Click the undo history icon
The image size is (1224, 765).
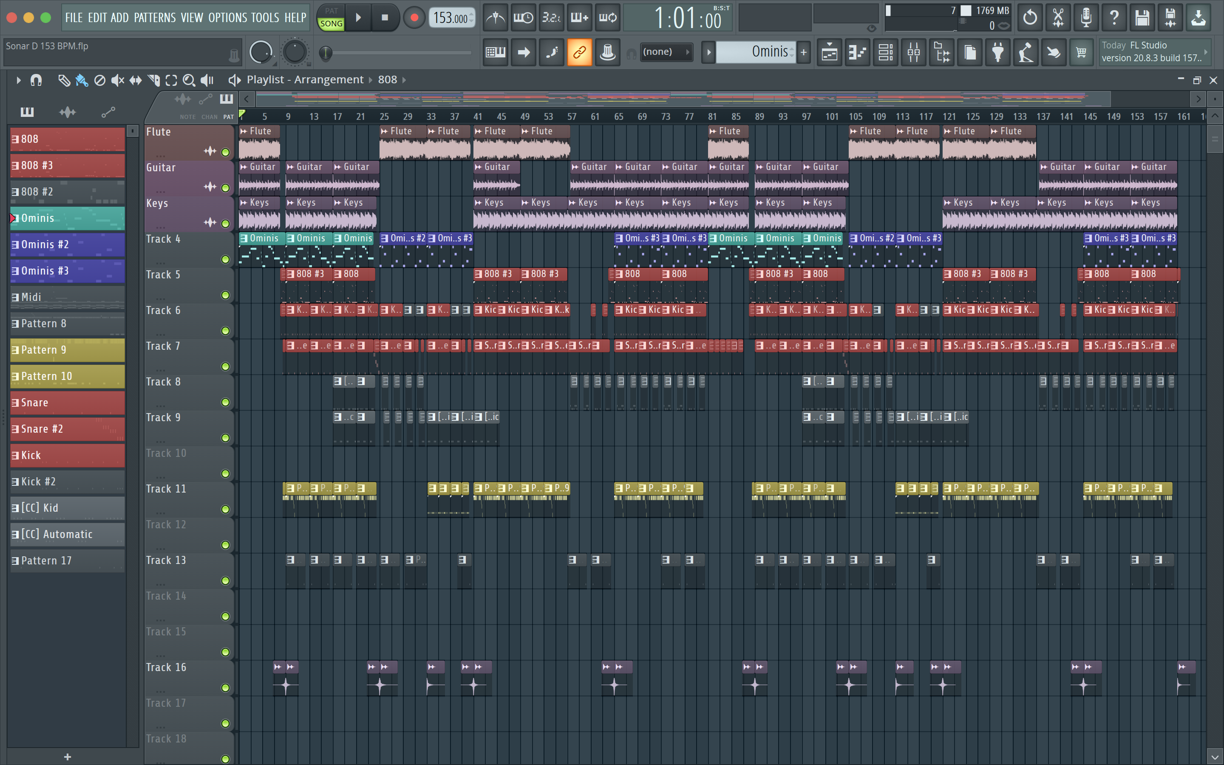[1030, 18]
